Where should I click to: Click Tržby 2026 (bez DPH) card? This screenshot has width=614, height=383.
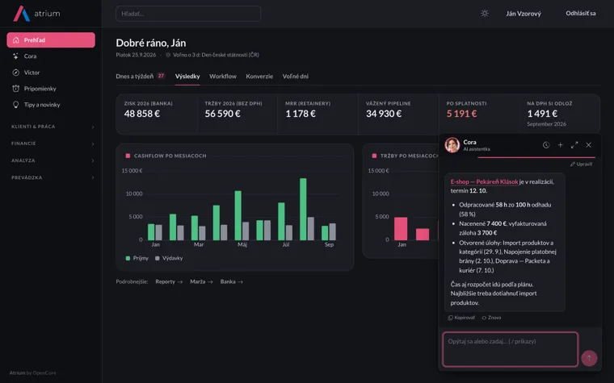pos(238,114)
